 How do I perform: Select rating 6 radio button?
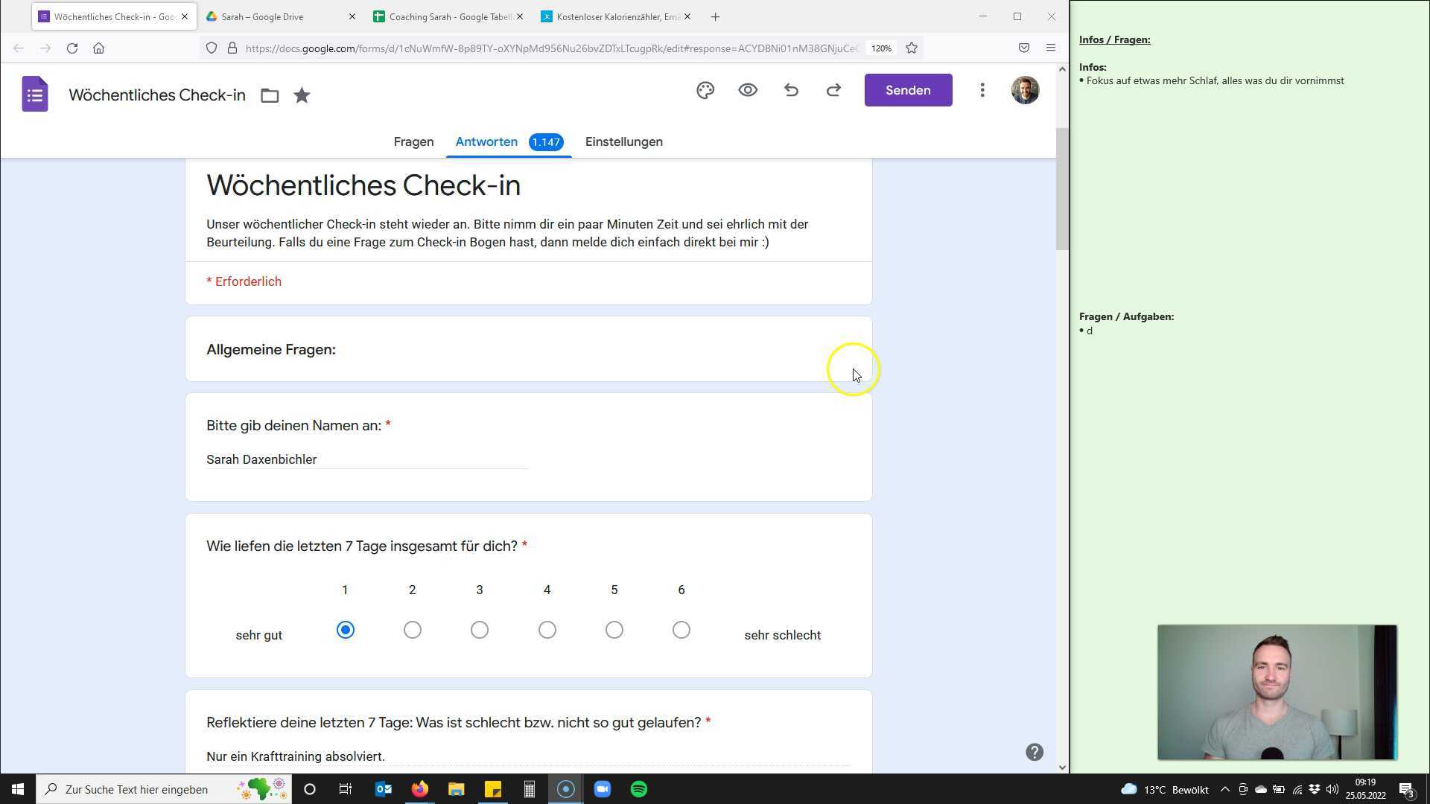tap(681, 631)
